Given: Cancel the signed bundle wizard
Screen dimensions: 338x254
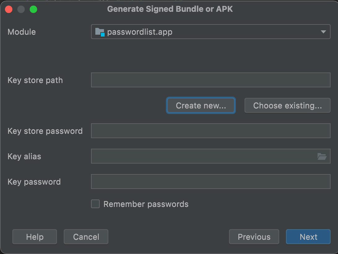Looking at the screenshot, I should [86, 237].
